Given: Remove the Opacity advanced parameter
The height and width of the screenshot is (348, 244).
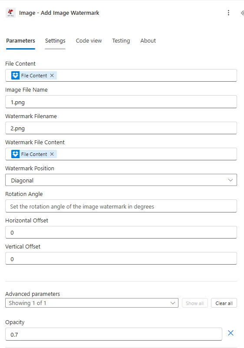Looking at the screenshot, I should (x=231, y=333).
